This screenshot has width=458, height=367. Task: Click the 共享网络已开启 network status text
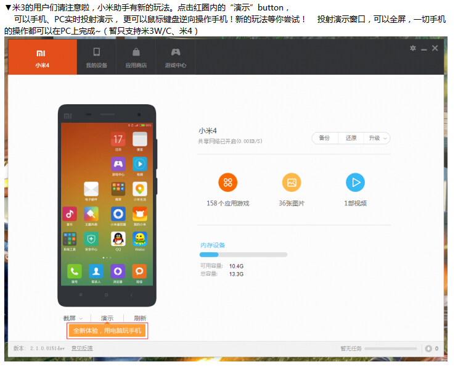tap(230, 141)
